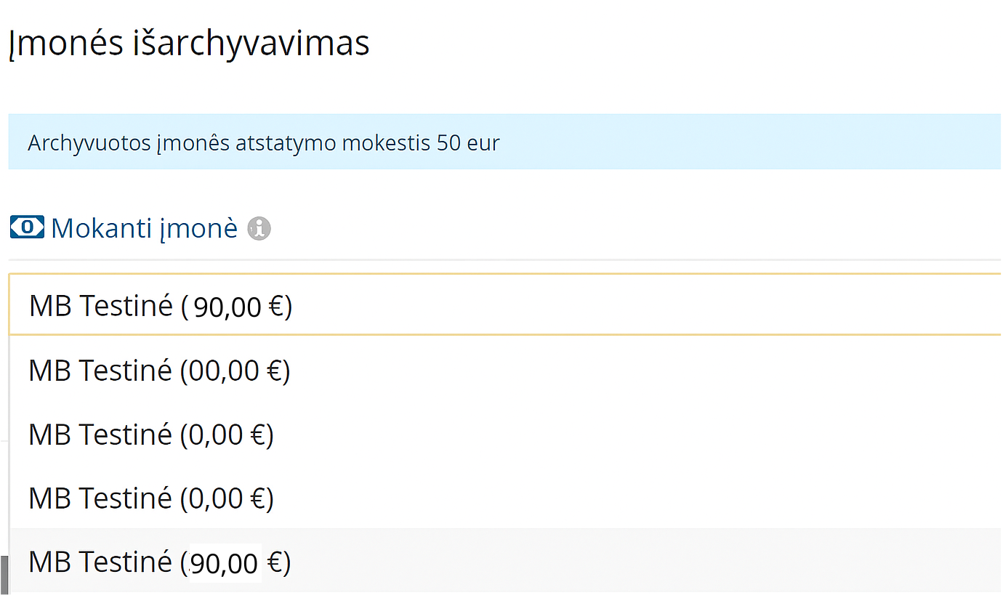
Task: Click the "Įmonės išarchyvavimas" page heading
Action: click(x=189, y=44)
